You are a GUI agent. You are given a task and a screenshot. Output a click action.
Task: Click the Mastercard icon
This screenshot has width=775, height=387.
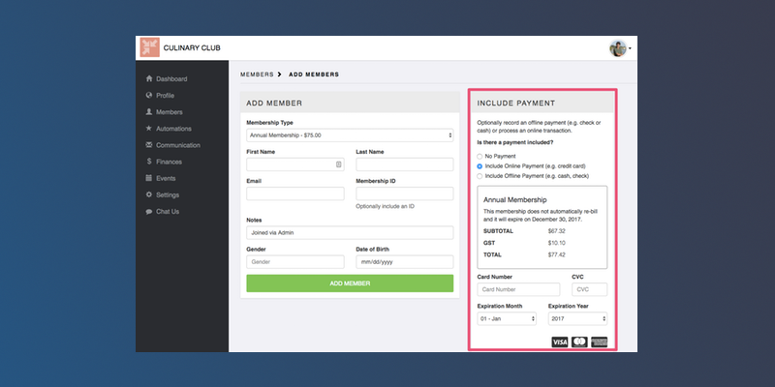point(579,342)
